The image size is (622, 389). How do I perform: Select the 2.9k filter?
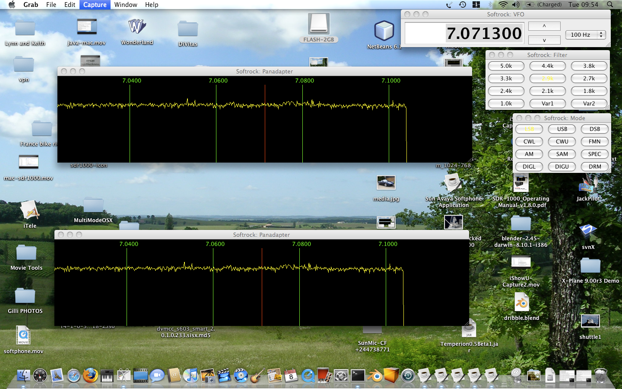548,78
